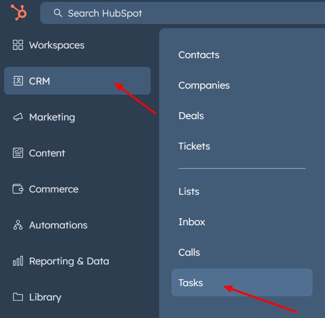Open Inbox from the CRM submenu
The image size is (325, 318).
click(192, 222)
